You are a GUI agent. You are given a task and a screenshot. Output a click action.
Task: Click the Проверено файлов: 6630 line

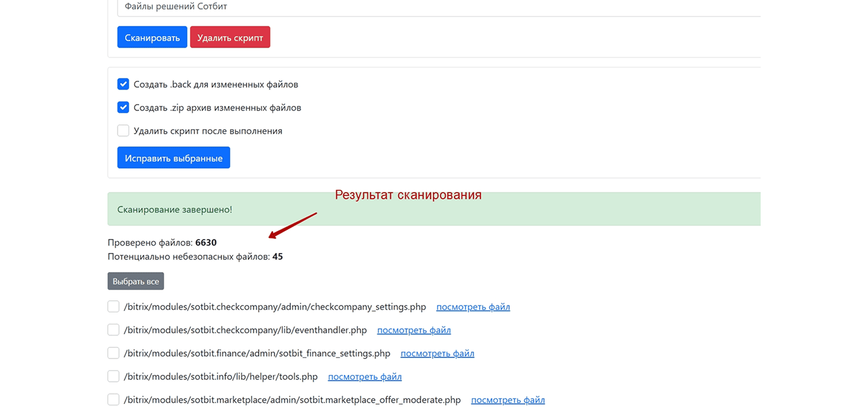(162, 242)
